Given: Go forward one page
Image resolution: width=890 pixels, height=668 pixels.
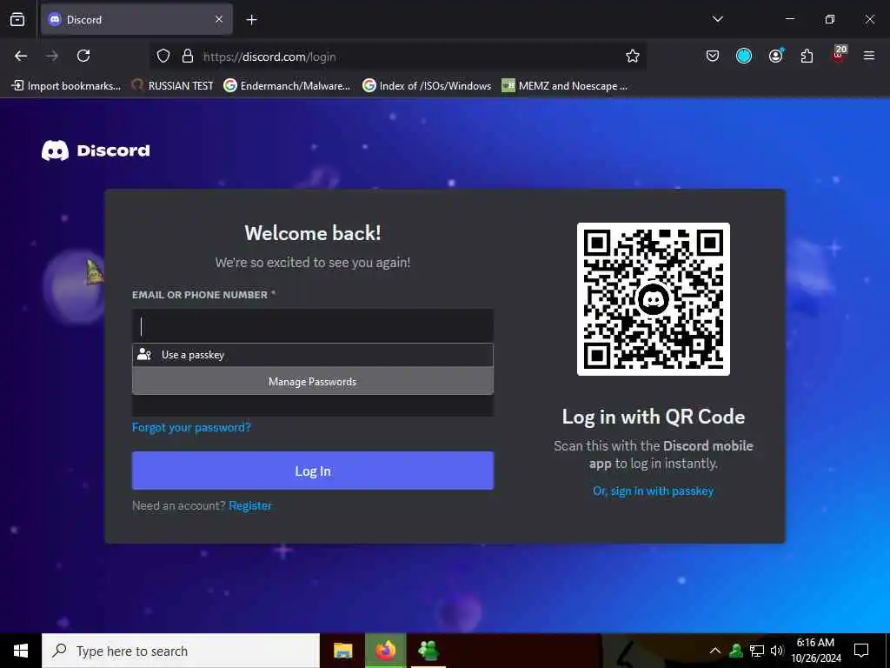Looking at the screenshot, I should pos(52,56).
